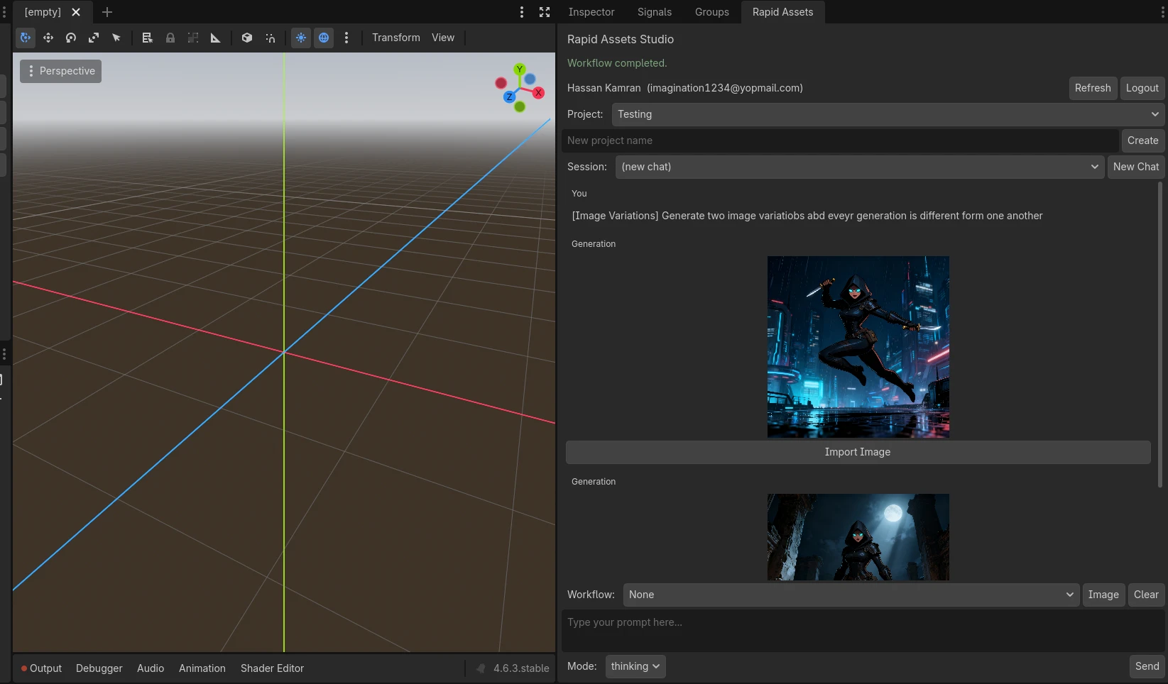Click the red X axis gizmo handle
The height and width of the screenshot is (684, 1168).
539,93
